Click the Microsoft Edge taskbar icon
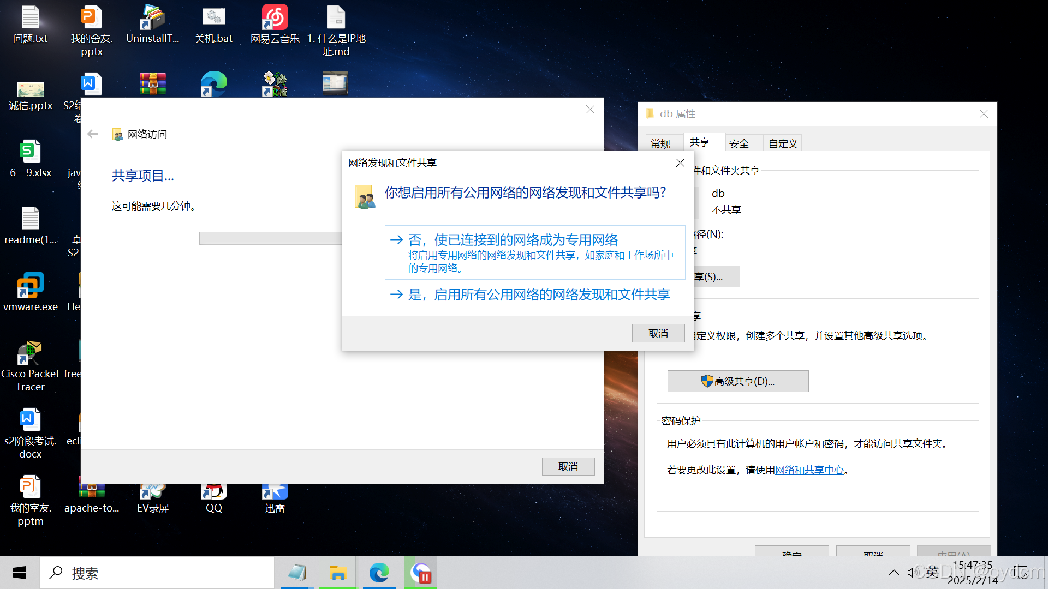 379,573
